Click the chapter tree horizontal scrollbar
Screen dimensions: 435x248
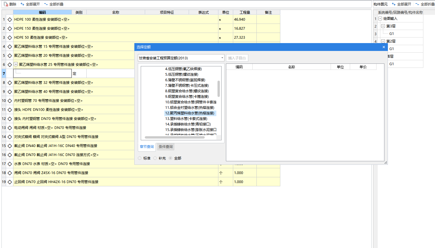[x=175, y=137]
